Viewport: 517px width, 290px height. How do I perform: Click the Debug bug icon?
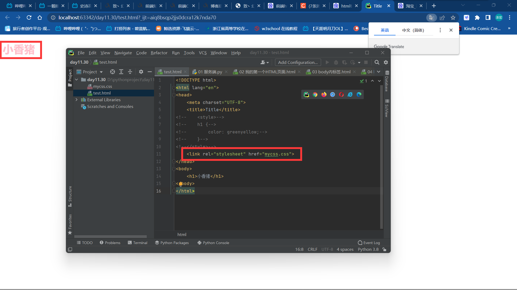[336, 62]
